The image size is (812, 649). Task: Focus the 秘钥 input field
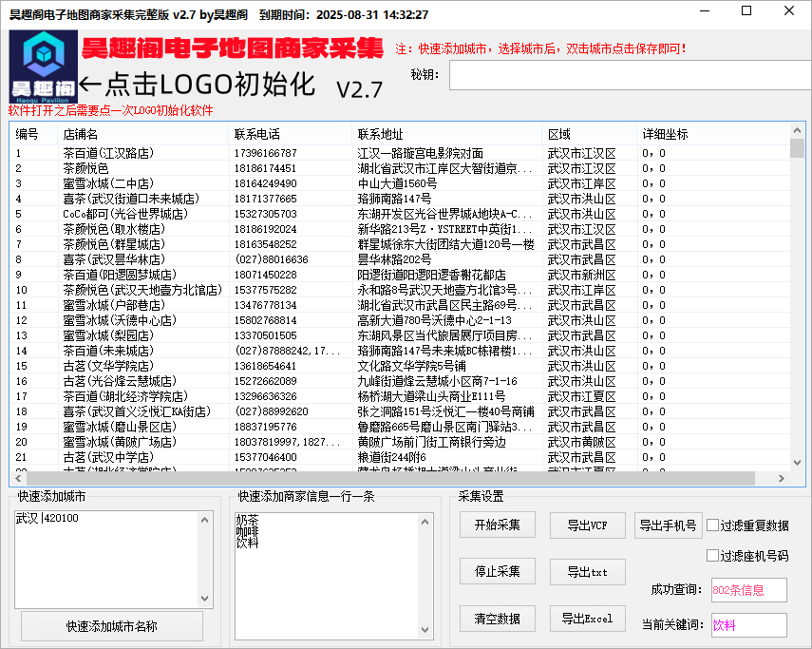tap(627, 75)
